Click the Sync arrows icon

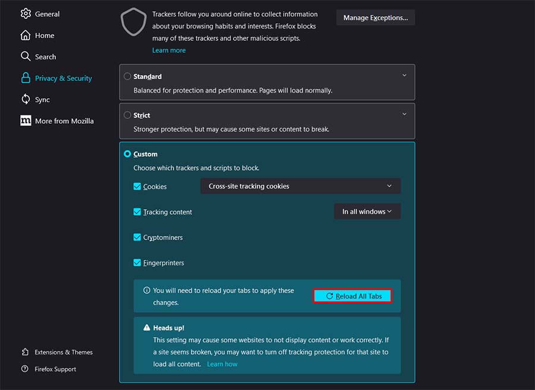tap(26, 99)
